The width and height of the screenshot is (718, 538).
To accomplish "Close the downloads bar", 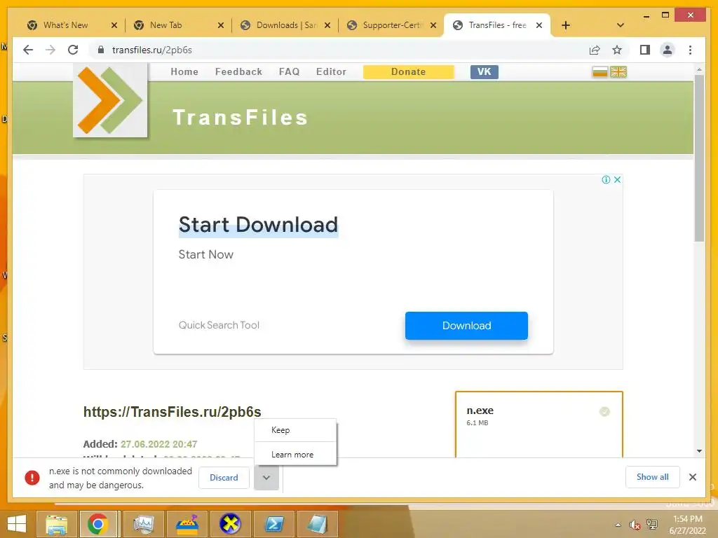I will (x=693, y=477).
